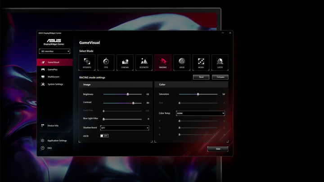Click the FAQ question mark icon

click(x=43, y=148)
